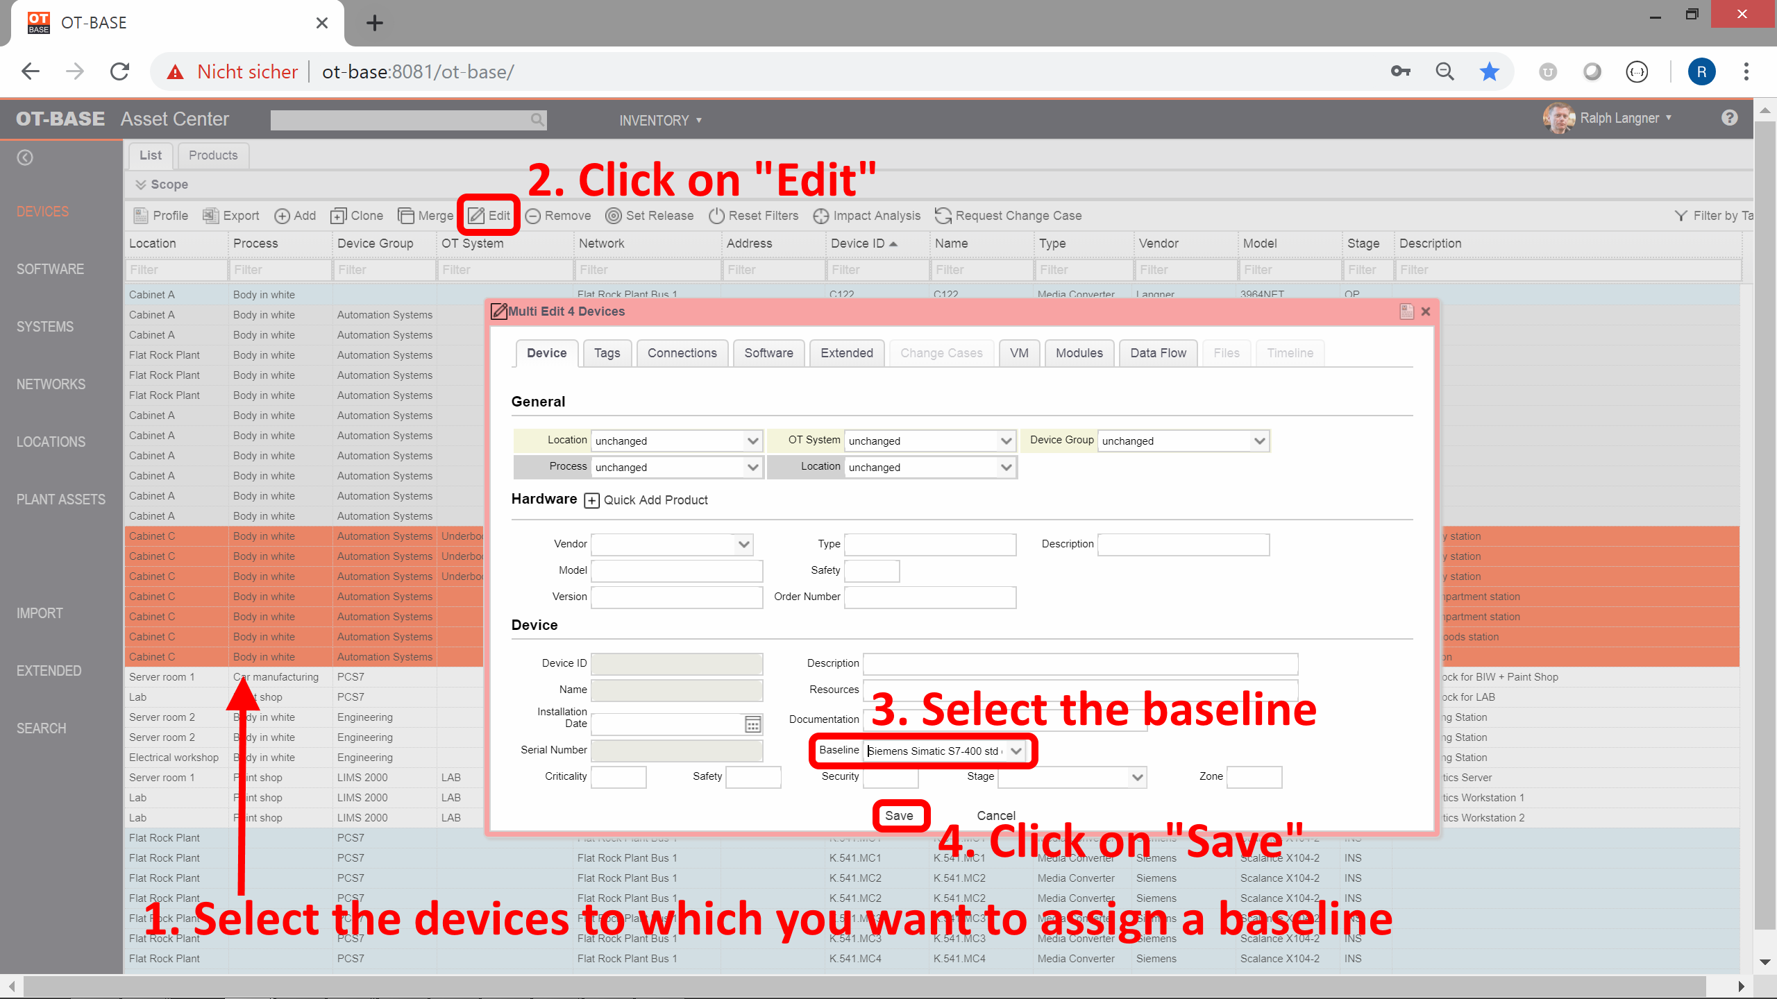Click the Save button
1777x999 pixels.
pyautogui.click(x=899, y=816)
